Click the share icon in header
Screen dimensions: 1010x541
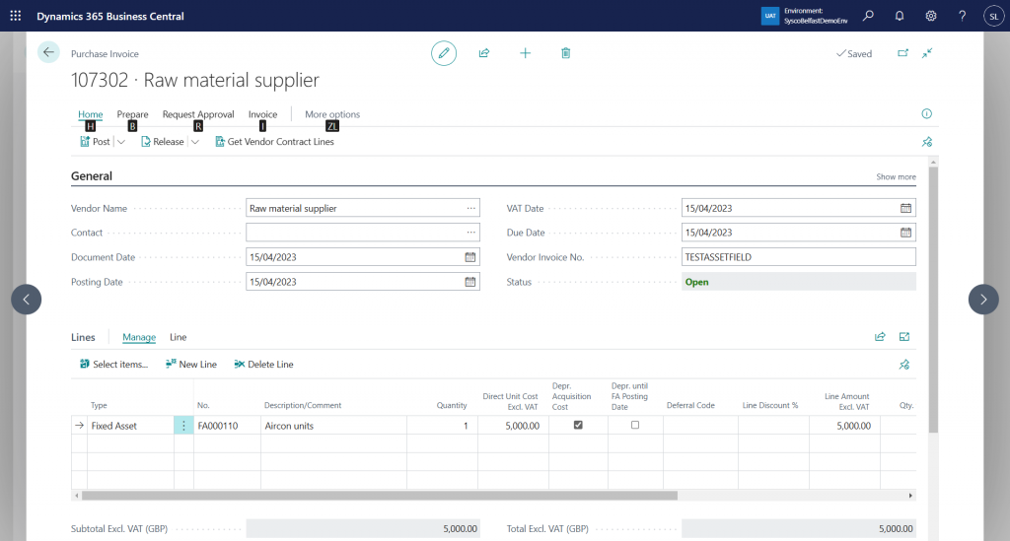[484, 53]
